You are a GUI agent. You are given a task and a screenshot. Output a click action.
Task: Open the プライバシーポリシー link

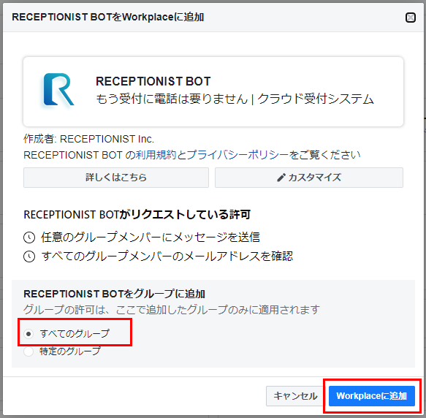[237, 155]
